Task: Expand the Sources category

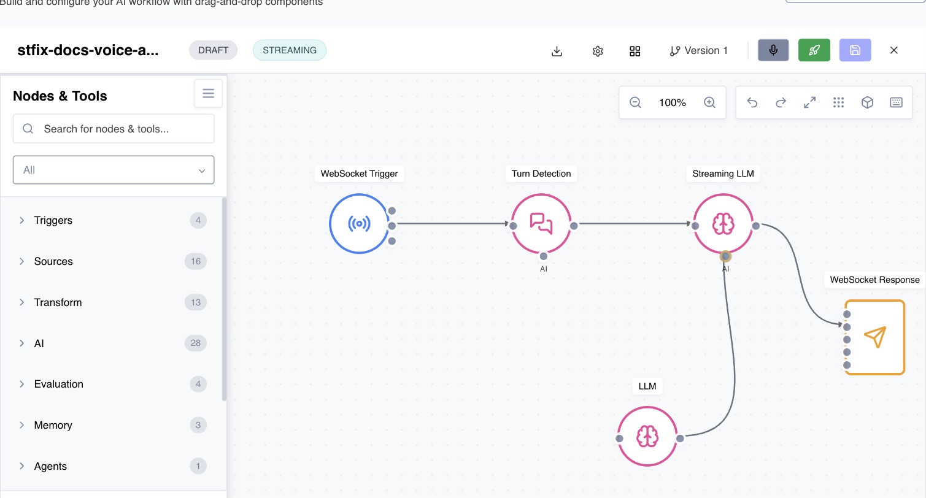Action: click(x=114, y=261)
